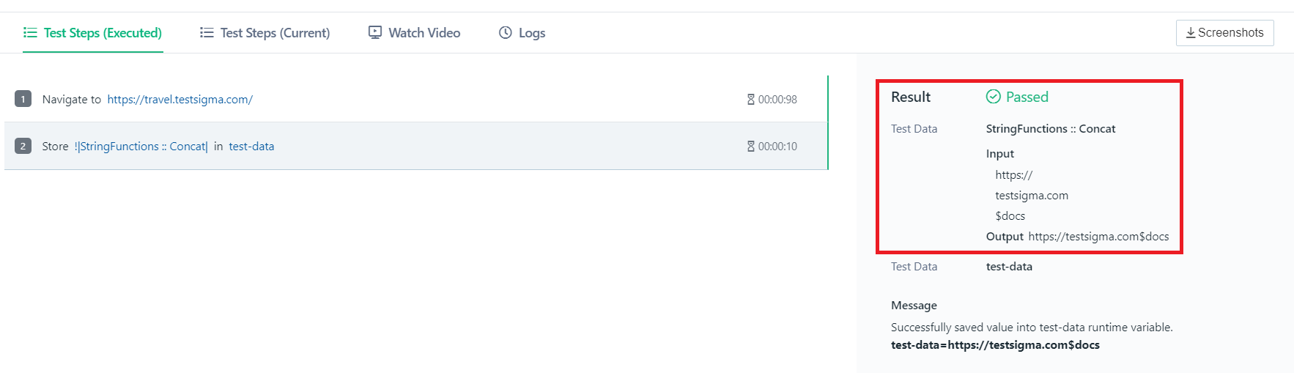Open the travel.testsigma.com link
The height and width of the screenshot is (373, 1294).
(180, 100)
